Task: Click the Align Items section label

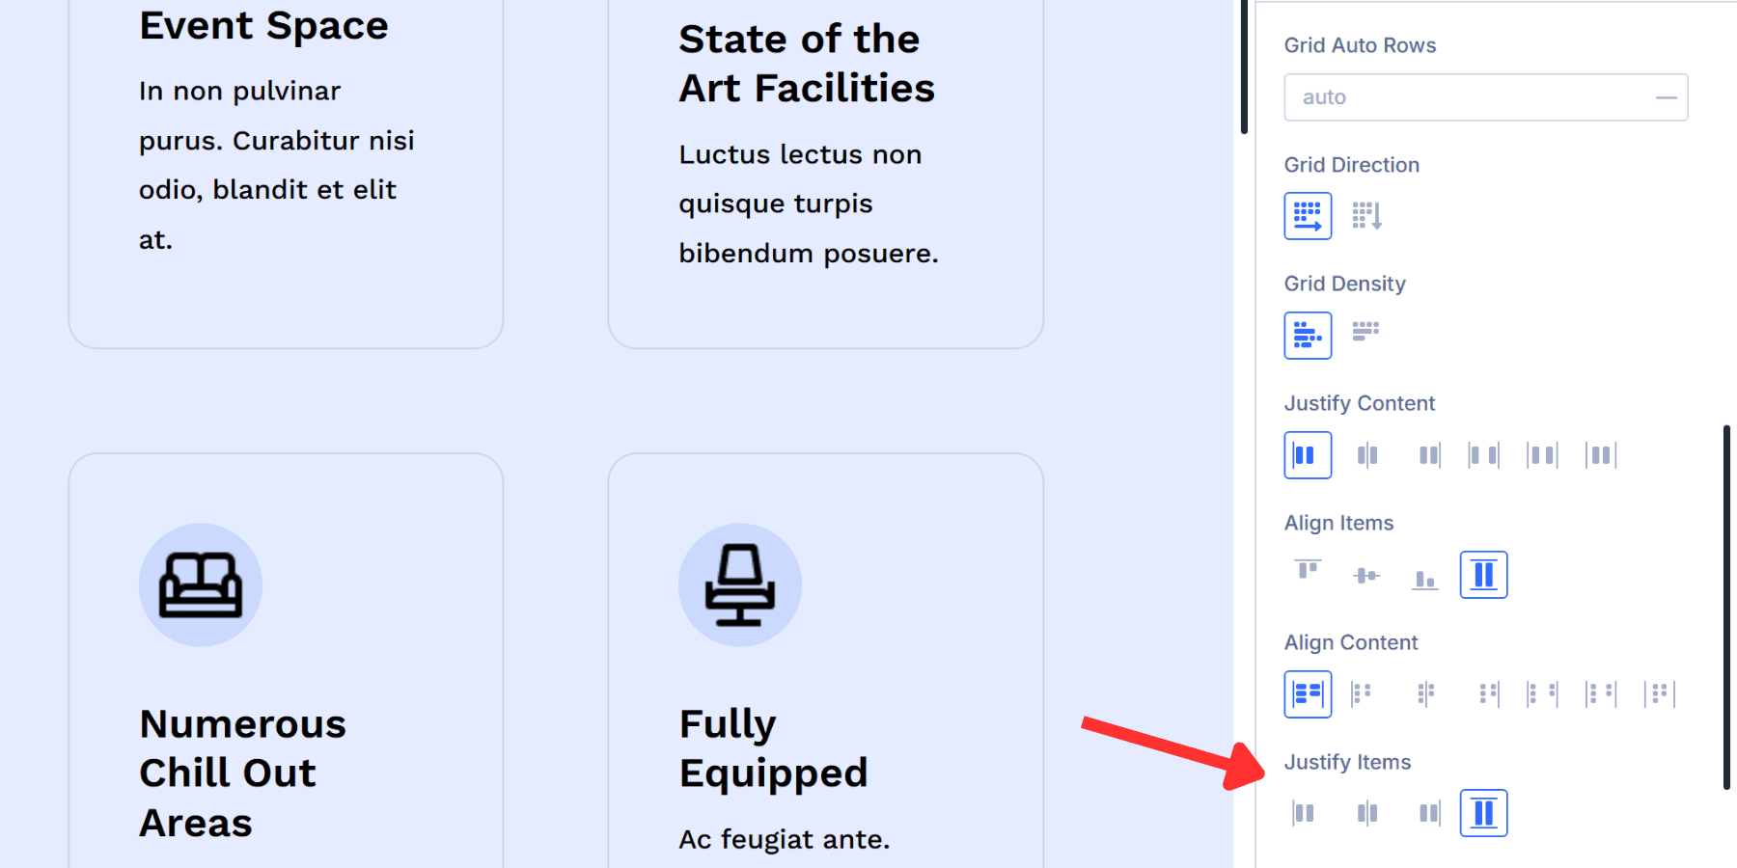Action: (1338, 522)
